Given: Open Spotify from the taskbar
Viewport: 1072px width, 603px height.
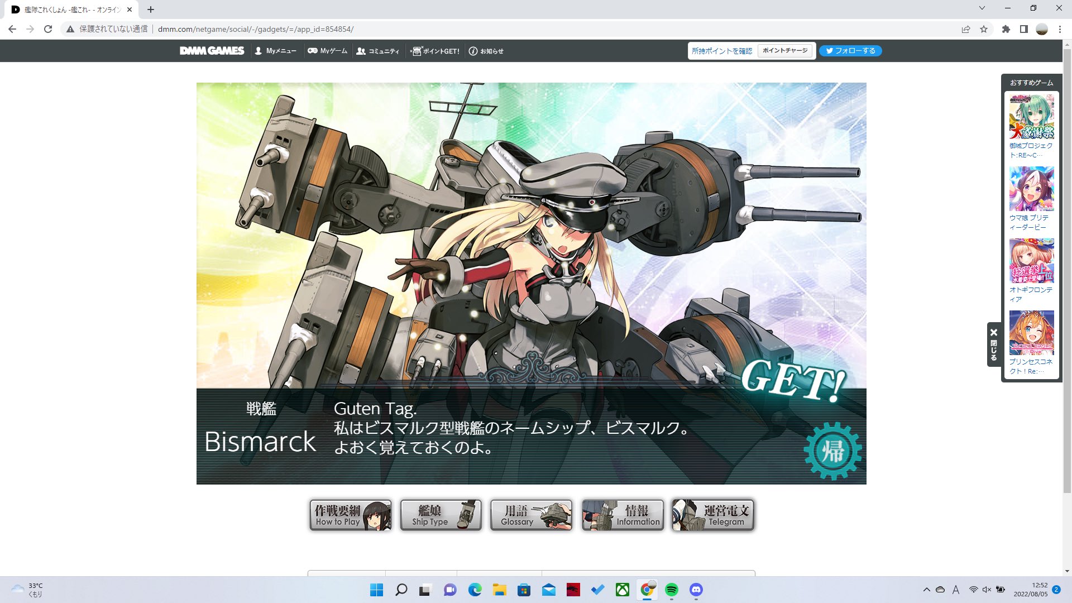Looking at the screenshot, I should [x=672, y=590].
